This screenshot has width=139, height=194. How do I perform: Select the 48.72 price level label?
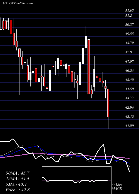[x=130, y=43]
